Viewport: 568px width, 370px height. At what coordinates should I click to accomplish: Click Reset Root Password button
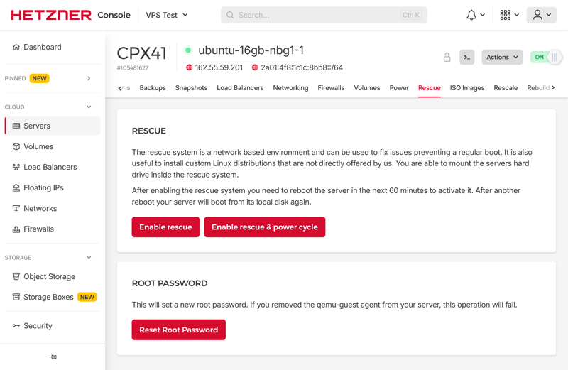178,330
